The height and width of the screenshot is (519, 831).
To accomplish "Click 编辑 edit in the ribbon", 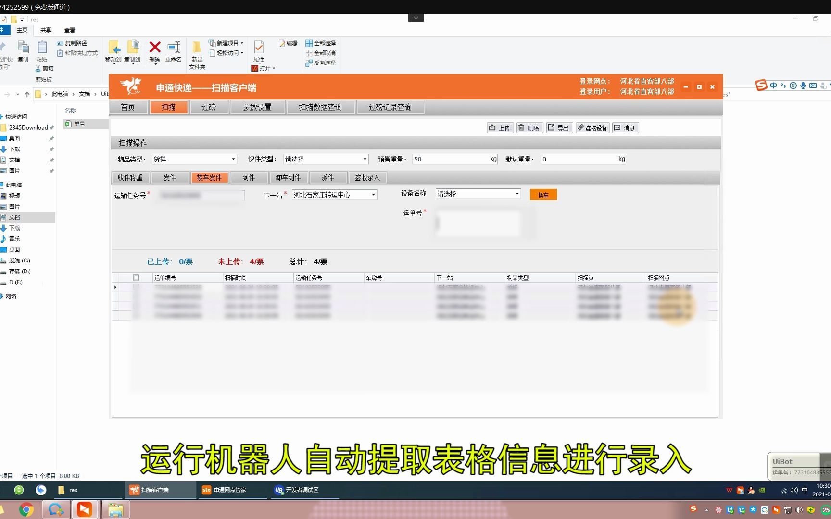I will click(x=288, y=43).
